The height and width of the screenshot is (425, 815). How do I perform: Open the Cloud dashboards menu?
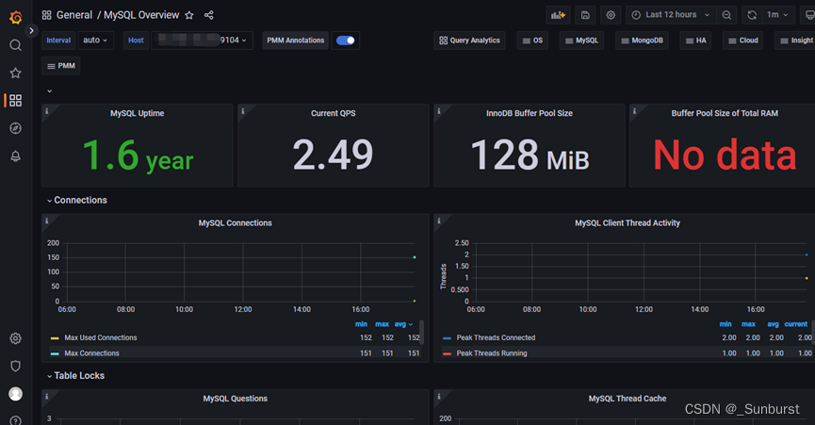[x=742, y=41]
